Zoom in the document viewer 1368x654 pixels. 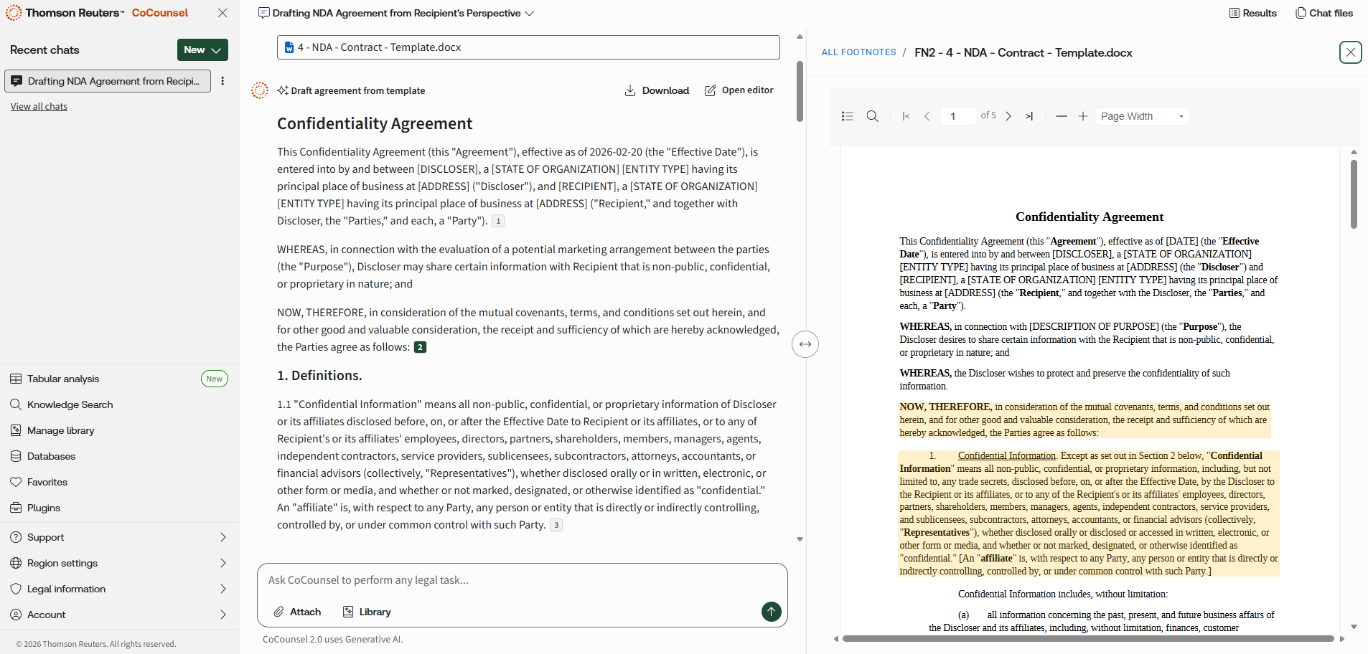pos(1083,116)
